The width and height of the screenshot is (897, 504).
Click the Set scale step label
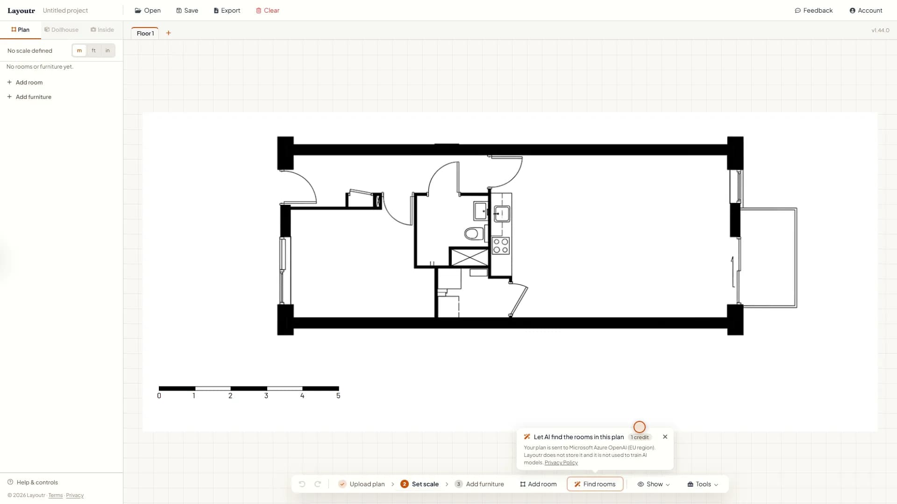tap(425, 484)
